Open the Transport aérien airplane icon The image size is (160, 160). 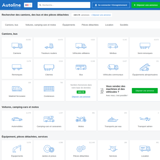click(145, 119)
